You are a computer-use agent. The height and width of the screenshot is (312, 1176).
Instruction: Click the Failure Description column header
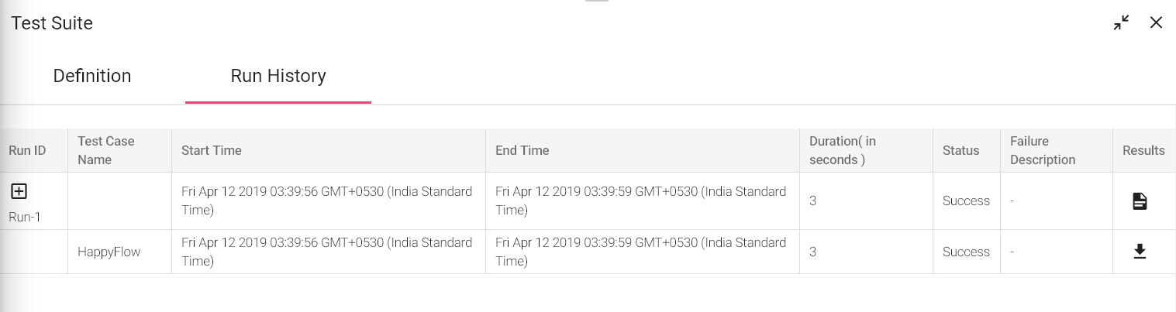coord(1043,150)
